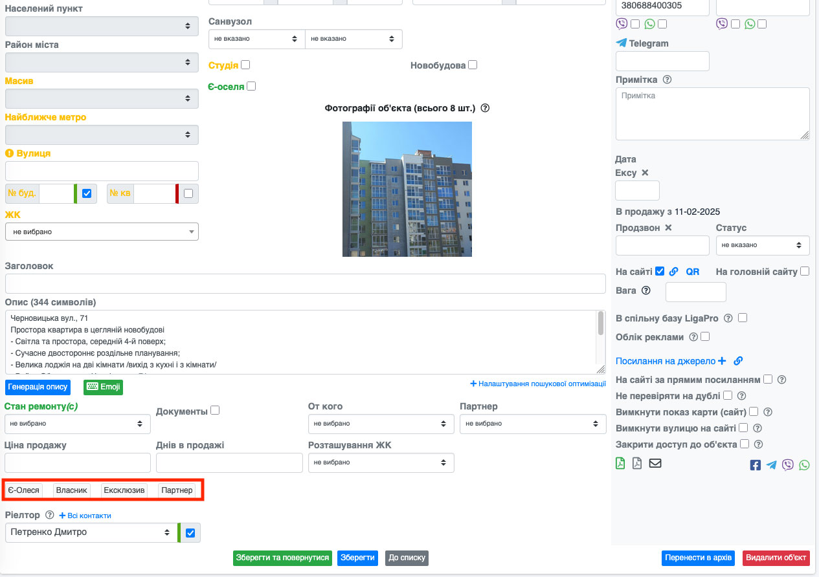Screen dimensions: 819x577
Task: Expand the Стан ремонту dropdown
Action: pos(77,424)
